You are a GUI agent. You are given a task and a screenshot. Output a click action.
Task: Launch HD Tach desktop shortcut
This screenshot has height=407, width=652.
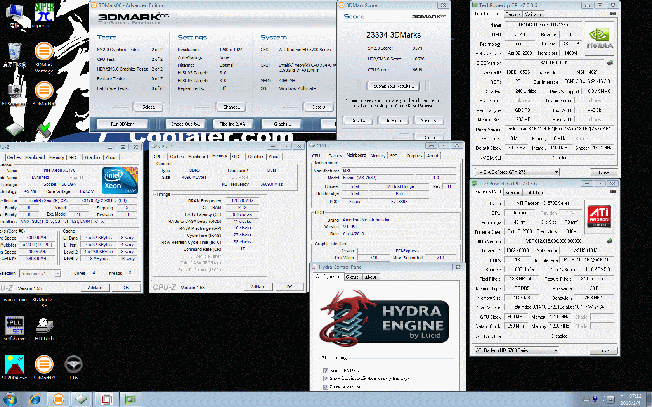pyautogui.click(x=44, y=328)
